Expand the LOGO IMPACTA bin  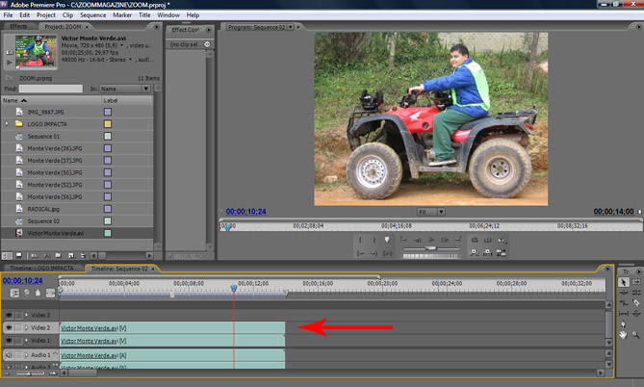pos(8,124)
